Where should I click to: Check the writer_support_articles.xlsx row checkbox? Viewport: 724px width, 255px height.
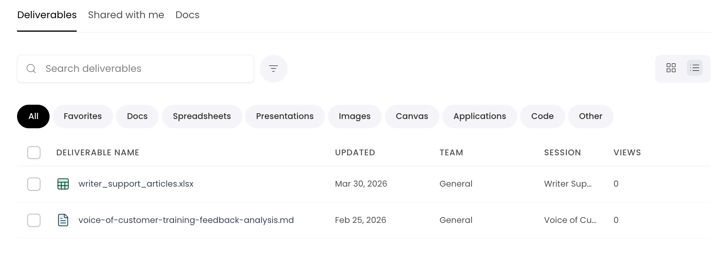pos(34,184)
